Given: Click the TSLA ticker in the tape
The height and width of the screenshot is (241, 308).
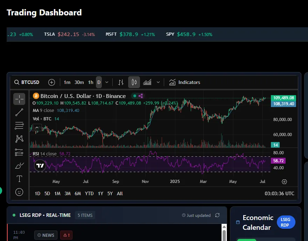Looking at the screenshot, I should point(69,34).
